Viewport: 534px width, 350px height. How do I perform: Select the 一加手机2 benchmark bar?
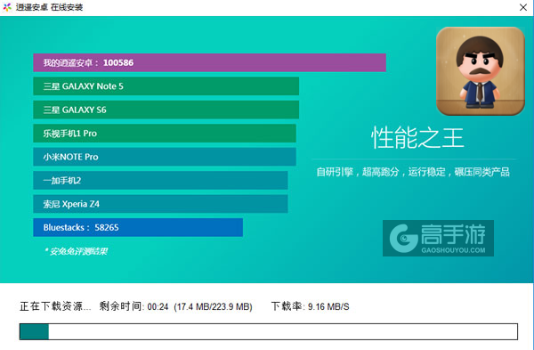tap(160, 180)
